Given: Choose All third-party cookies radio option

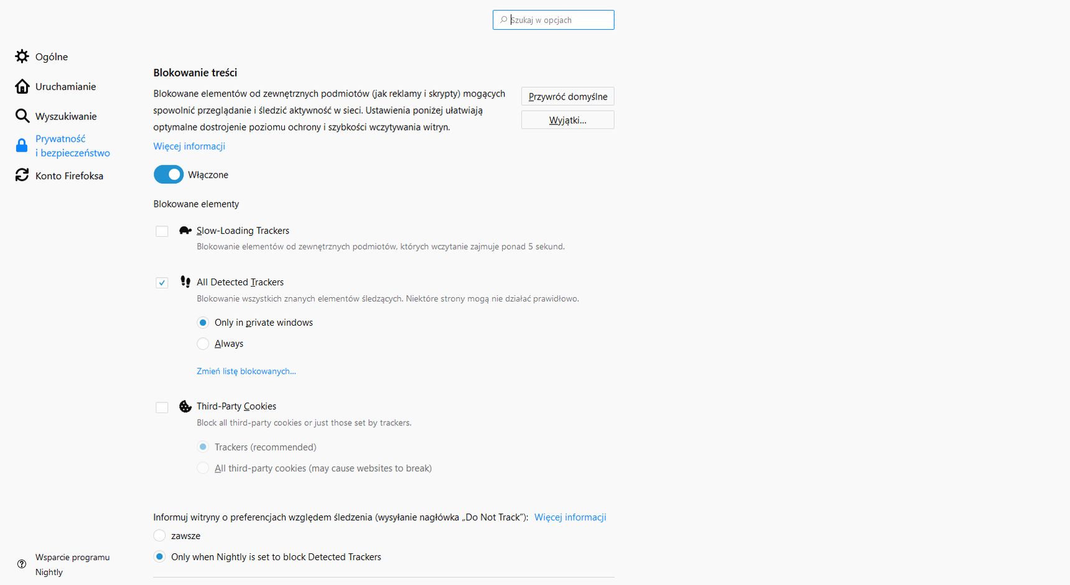Looking at the screenshot, I should click(203, 468).
